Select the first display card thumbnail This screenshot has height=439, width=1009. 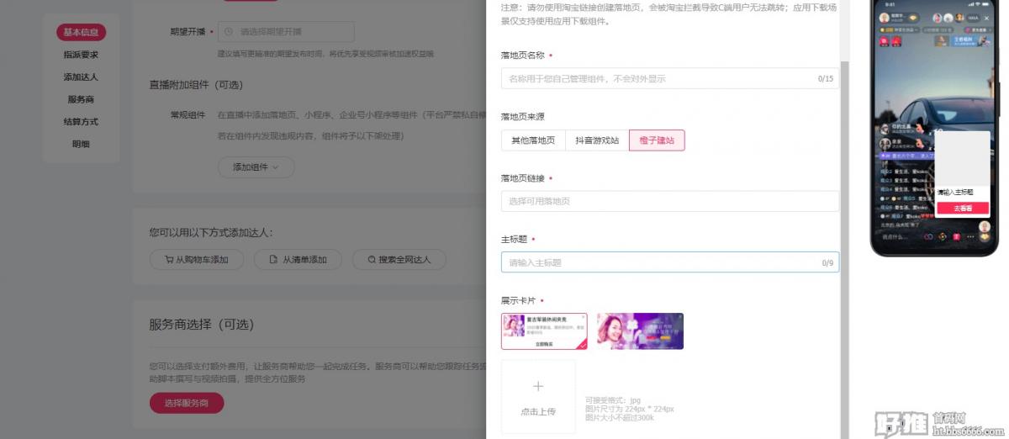pyautogui.click(x=544, y=331)
